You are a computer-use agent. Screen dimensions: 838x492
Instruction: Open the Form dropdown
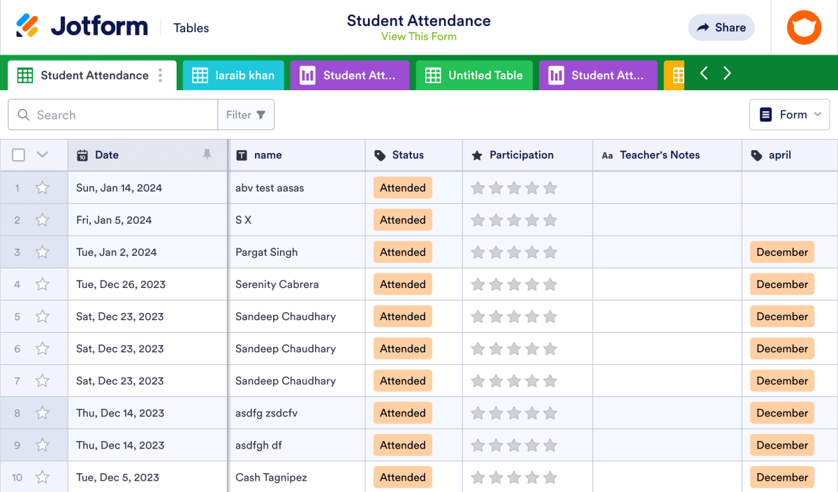(789, 115)
